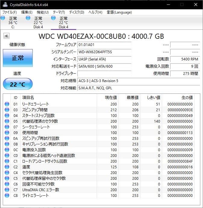Screen dimensions: 203x208
Task: Click the transfer mode field SATA/600 | SATA/600
Action: 104,66
